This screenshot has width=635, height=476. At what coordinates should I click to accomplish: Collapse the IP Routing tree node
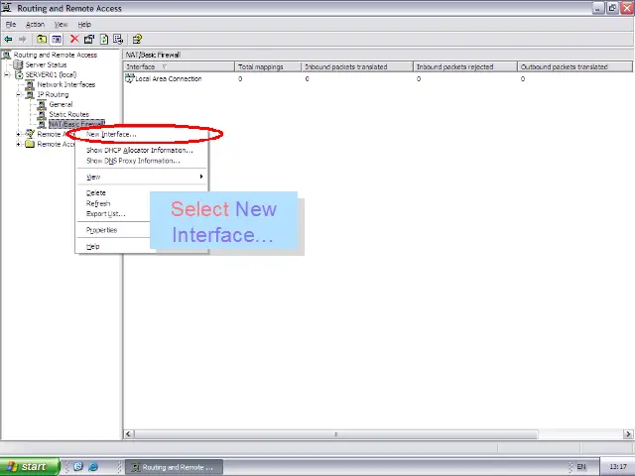pyautogui.click(x=19, y=95)
